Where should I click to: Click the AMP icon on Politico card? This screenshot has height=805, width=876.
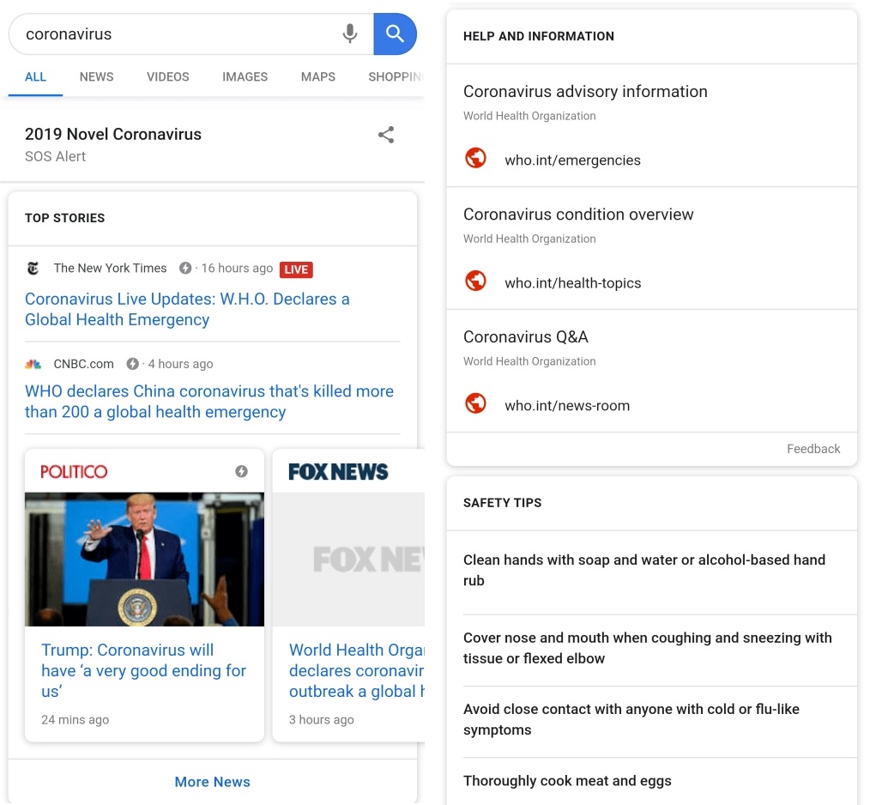pyautogui.click(x=241, y=471)
